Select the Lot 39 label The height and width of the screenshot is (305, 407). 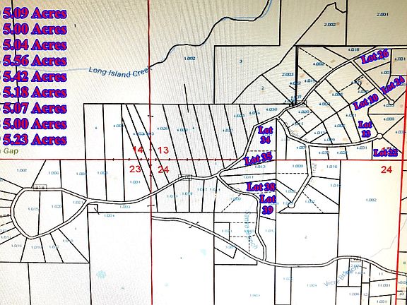click(268, 205)
